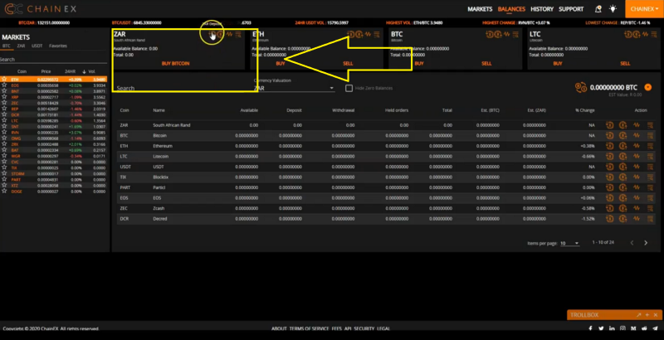Open ZAR card trade chart icon

(x=229, y=34)
